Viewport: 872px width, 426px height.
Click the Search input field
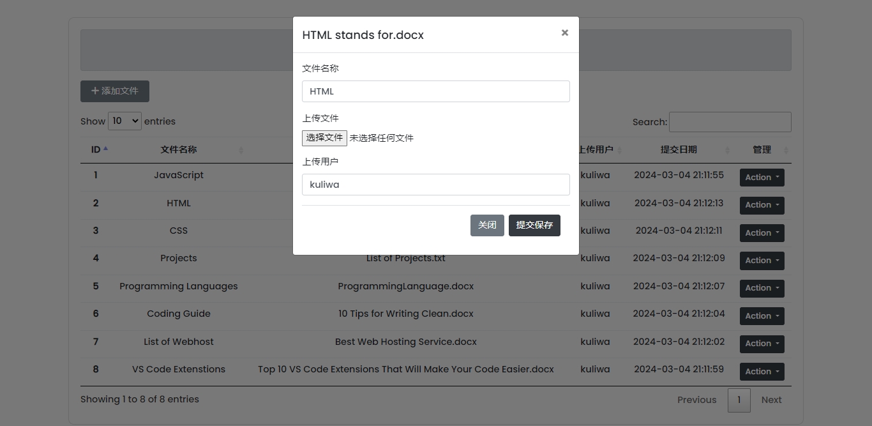(730, 122)
